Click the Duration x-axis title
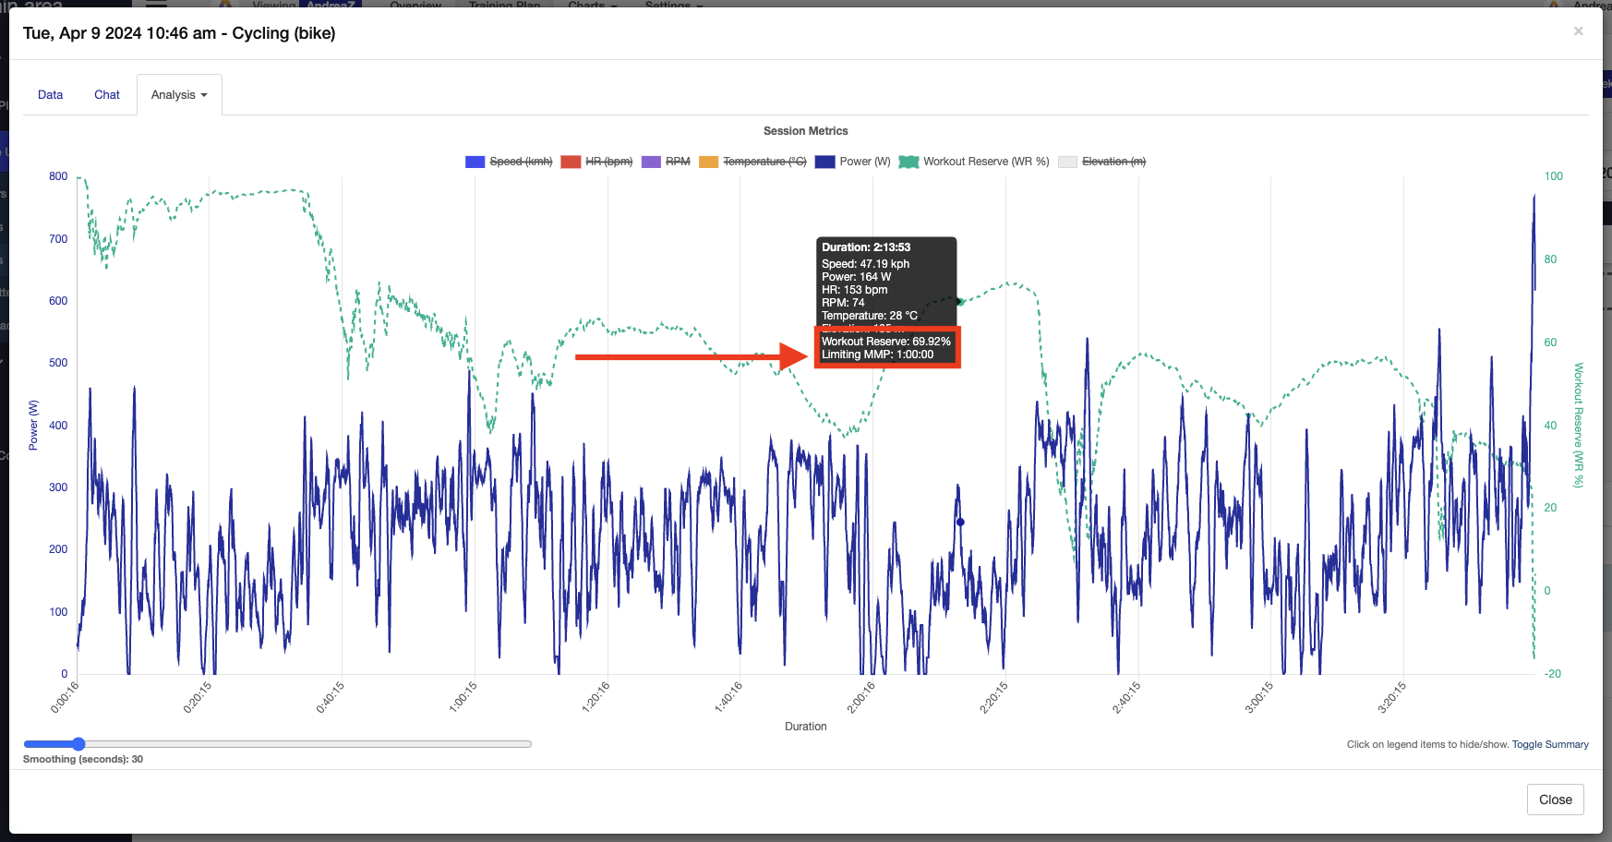The height and width of the screenshot is (842, 1612). pos(806,727)
